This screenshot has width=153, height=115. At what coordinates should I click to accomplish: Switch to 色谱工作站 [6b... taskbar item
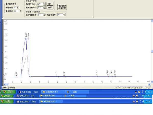click(27, 96)
